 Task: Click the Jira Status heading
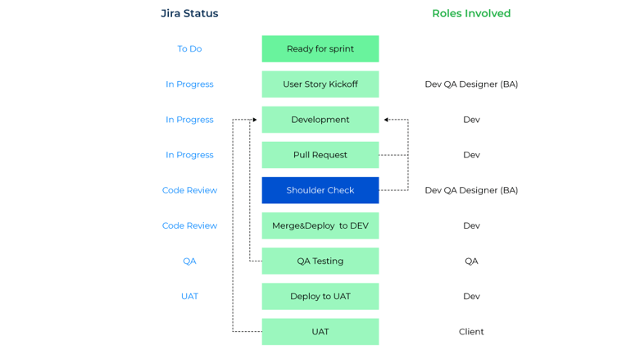(x=189, y=13)
